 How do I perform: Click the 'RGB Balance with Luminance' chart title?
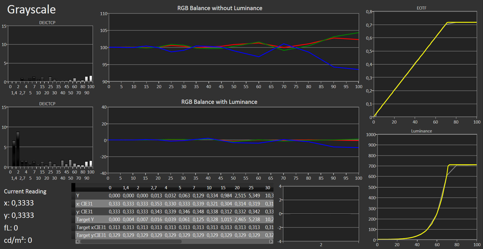coord(219,102)
